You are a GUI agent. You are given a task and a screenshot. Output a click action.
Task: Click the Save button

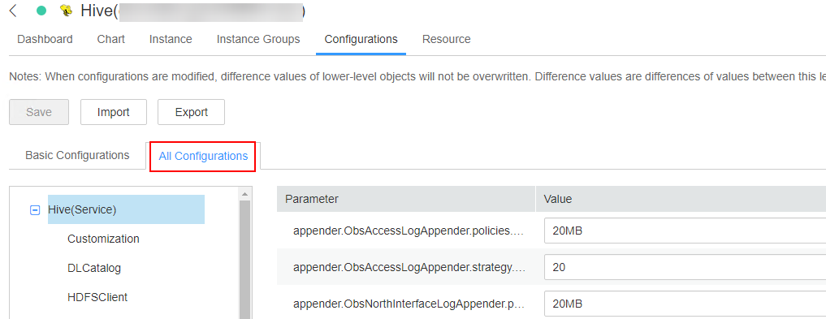[x=39, y=112]
